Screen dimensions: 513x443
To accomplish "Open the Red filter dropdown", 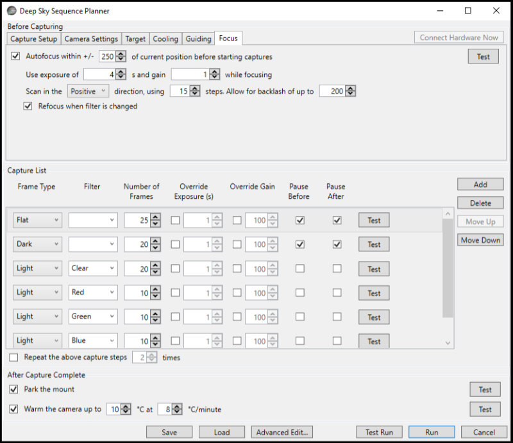I will tap(93, 292).
